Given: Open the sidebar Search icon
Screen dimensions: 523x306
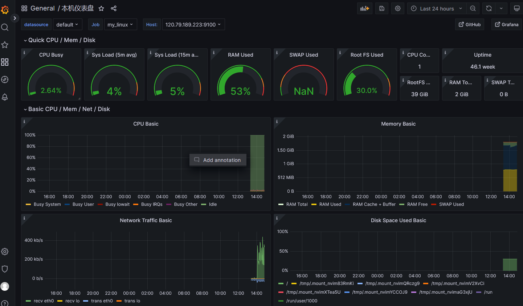Looking at the screenshot, I should 5,27.
